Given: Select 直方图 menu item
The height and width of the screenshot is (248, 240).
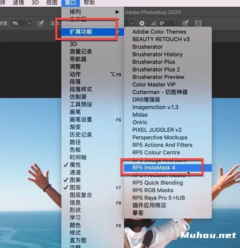Looking at the screenshot, I should point(93,240).
